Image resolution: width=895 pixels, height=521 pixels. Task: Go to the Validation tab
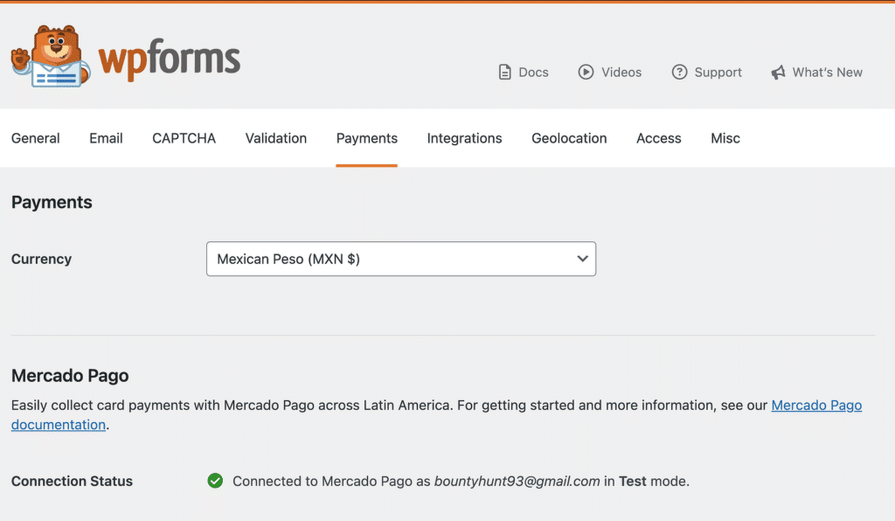pyautogui.click(x=276, y=138)
